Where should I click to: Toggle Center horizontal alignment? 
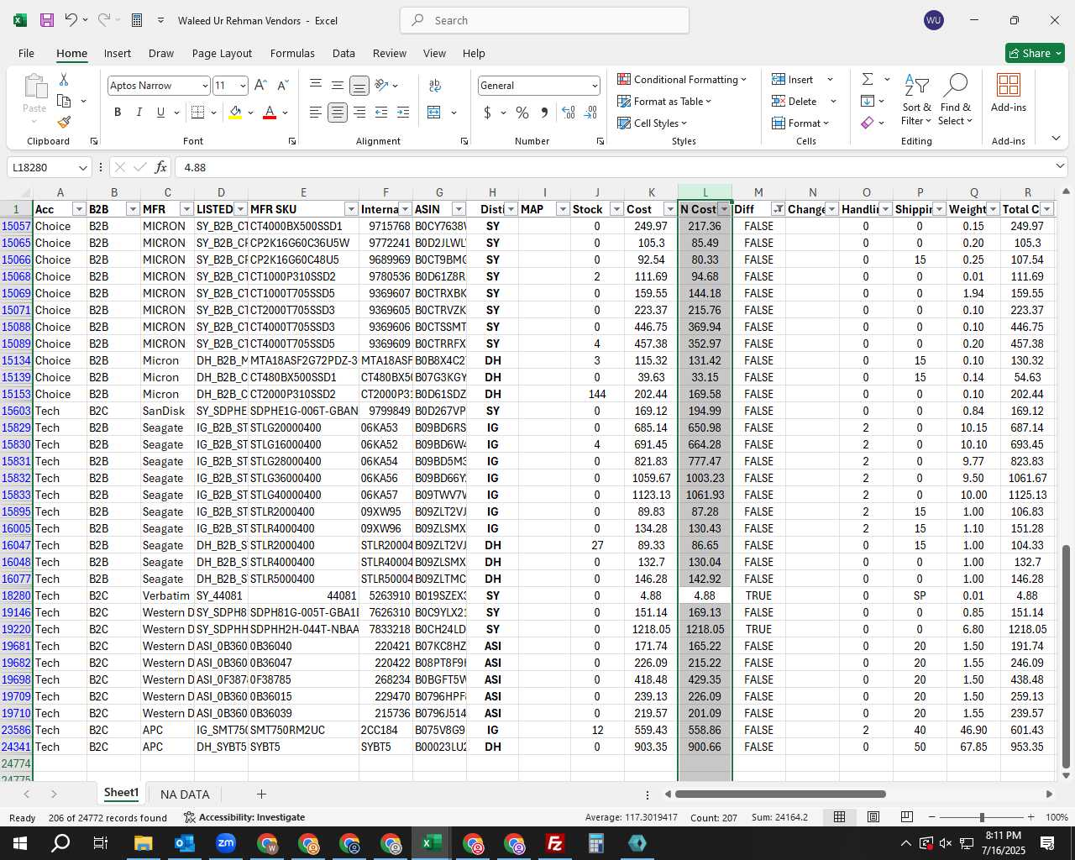tap(337, 113)
